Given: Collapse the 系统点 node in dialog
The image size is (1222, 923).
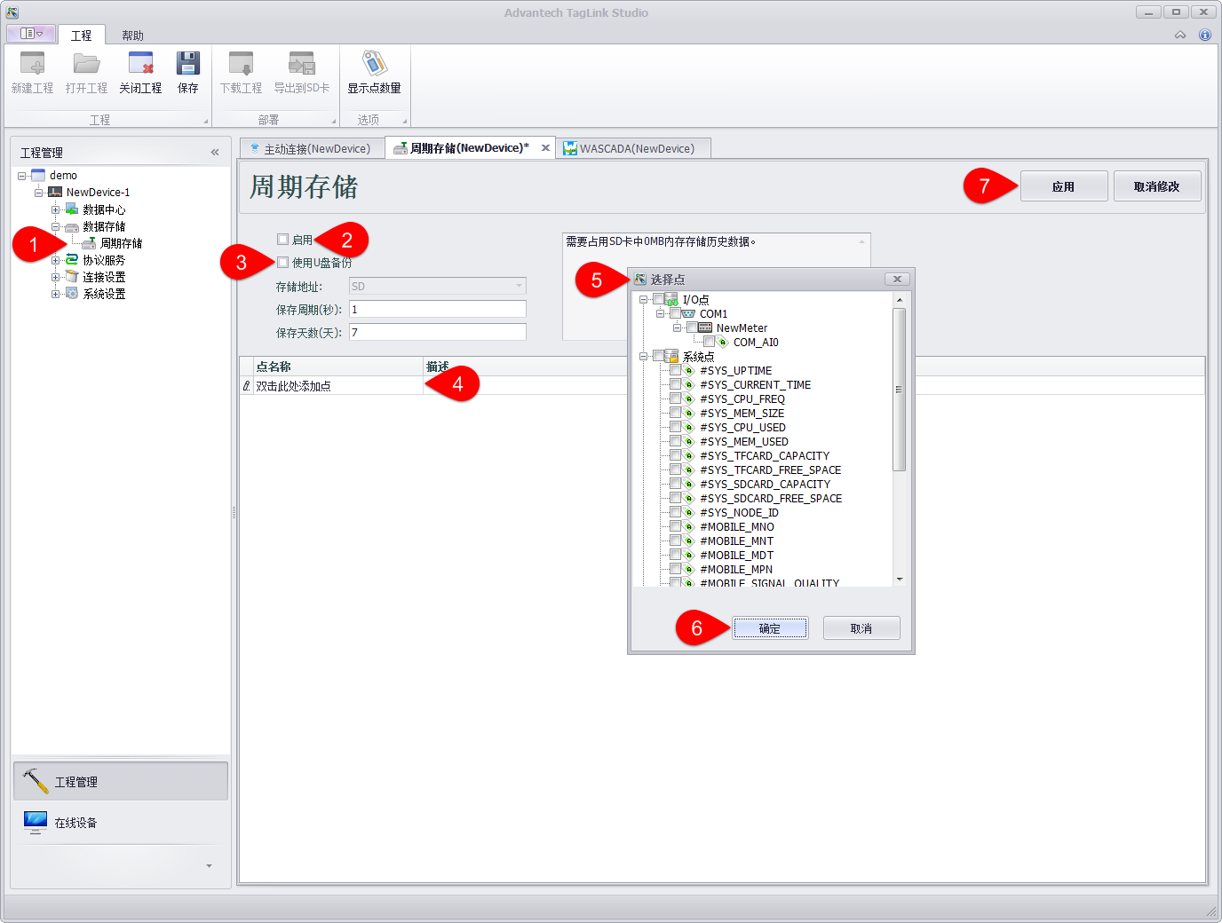Looking at the screenshot, I should point(644,357).
